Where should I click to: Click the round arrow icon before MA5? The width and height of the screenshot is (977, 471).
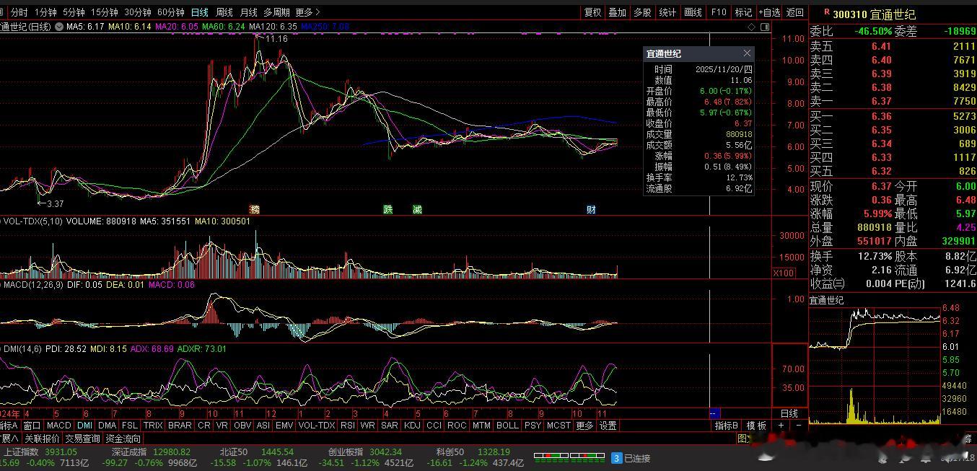point(59,27)
